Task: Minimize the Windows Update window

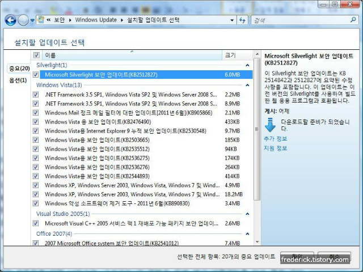Action: click(x=324, y=4)
